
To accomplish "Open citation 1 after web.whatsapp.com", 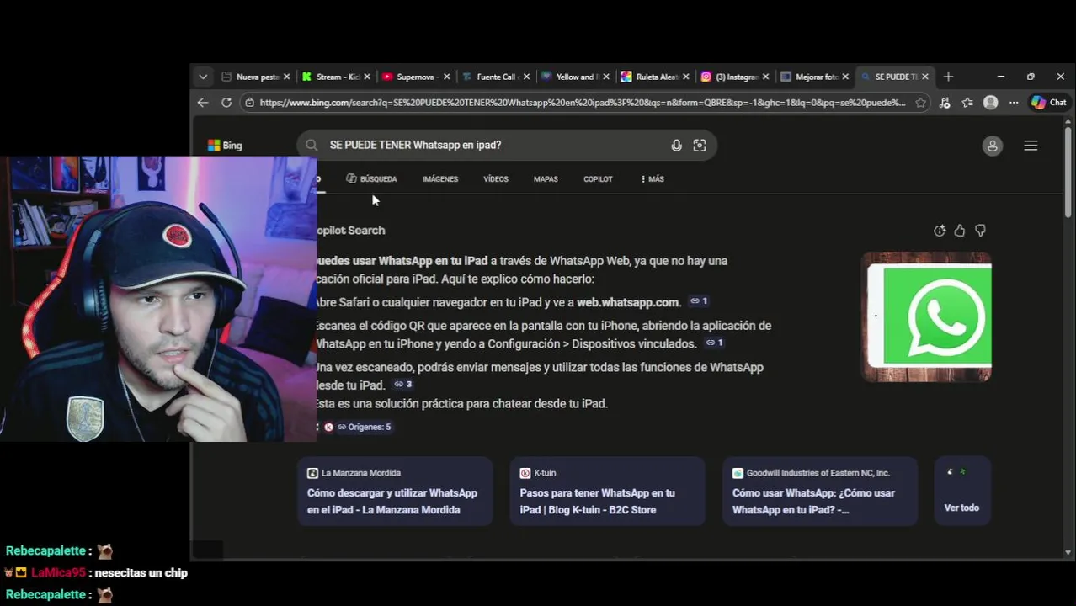I will (699, 301).
